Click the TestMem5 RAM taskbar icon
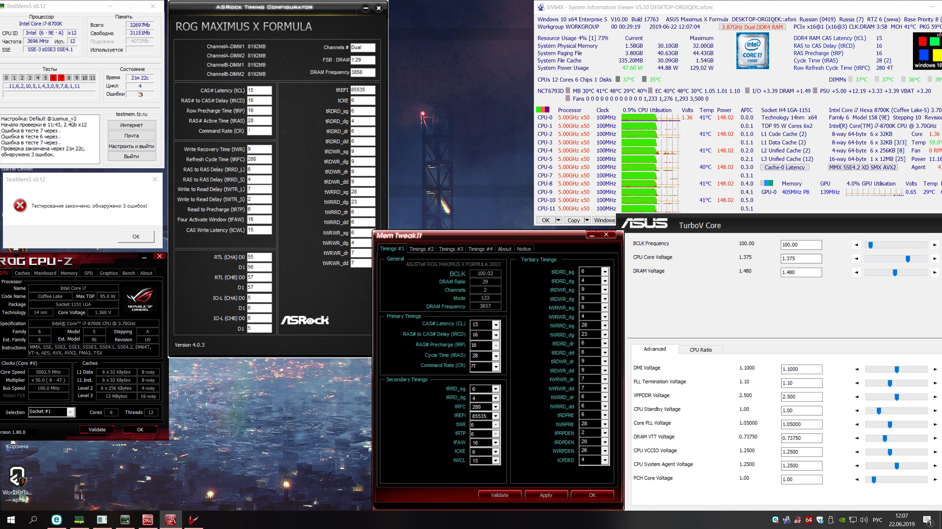 pos(79,519)
